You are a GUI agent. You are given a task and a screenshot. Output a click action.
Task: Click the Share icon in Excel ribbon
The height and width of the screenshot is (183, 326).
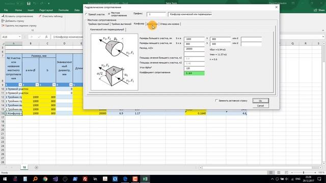pyautogui.click(x=319, y=10)
